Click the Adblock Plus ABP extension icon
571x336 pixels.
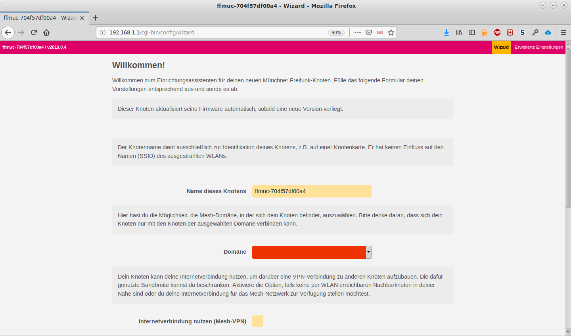pos(497,32)
